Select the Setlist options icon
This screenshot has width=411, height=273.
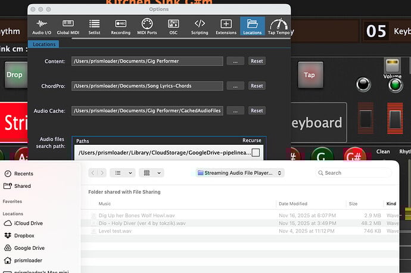pyautogui.click(x=94, y=27)
